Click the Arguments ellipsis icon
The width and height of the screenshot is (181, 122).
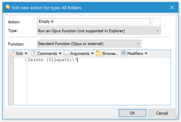coord(67,54)
